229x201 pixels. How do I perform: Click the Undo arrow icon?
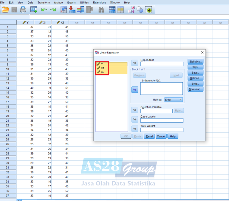(44, 10)
